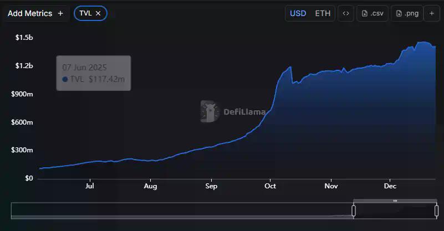Click the plus button after .png
This screenshot has width=444, height=231.
tap(432, 13)
